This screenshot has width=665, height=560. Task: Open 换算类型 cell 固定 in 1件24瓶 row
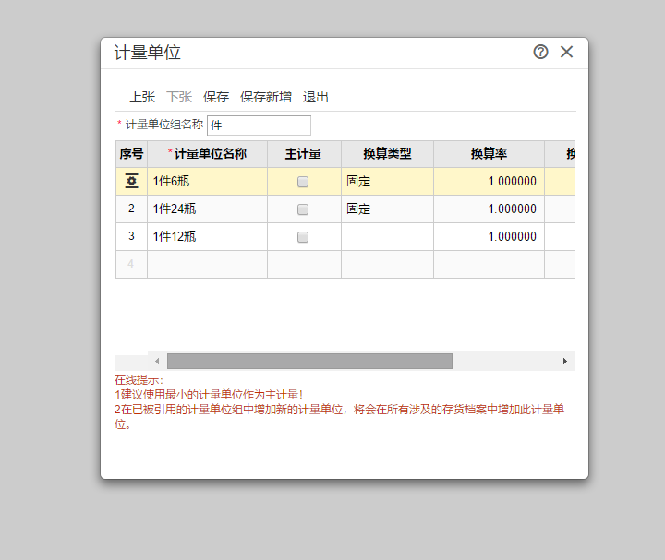point(387,209)
